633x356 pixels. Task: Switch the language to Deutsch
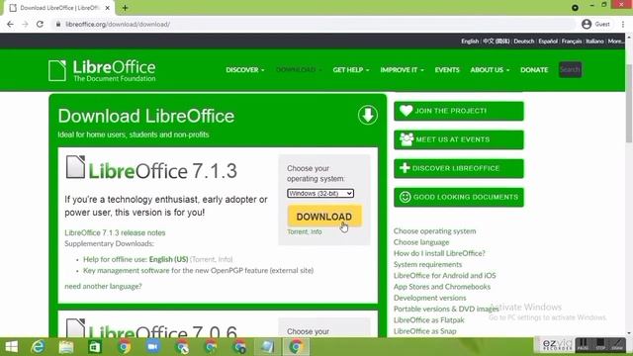[524, 42]
